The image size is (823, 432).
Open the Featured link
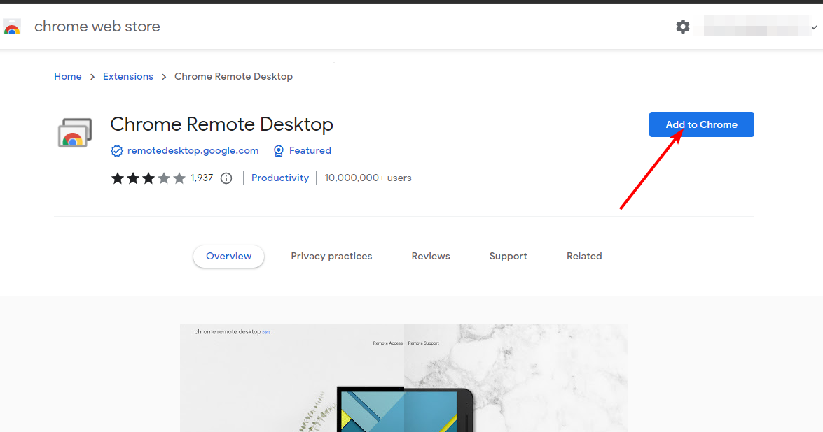(x=310, y=151)
